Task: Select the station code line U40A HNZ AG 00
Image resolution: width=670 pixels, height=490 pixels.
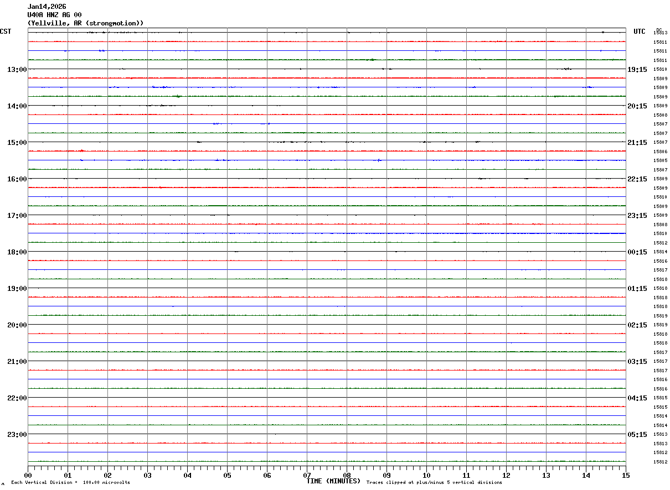Action: click(x=54, y=15)
